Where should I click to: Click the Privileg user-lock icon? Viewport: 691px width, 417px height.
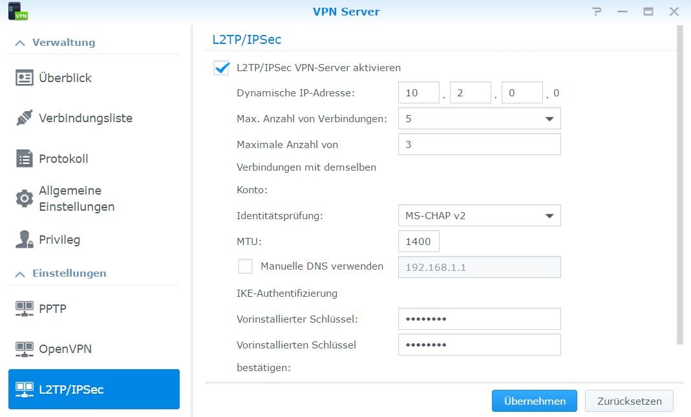25,240
